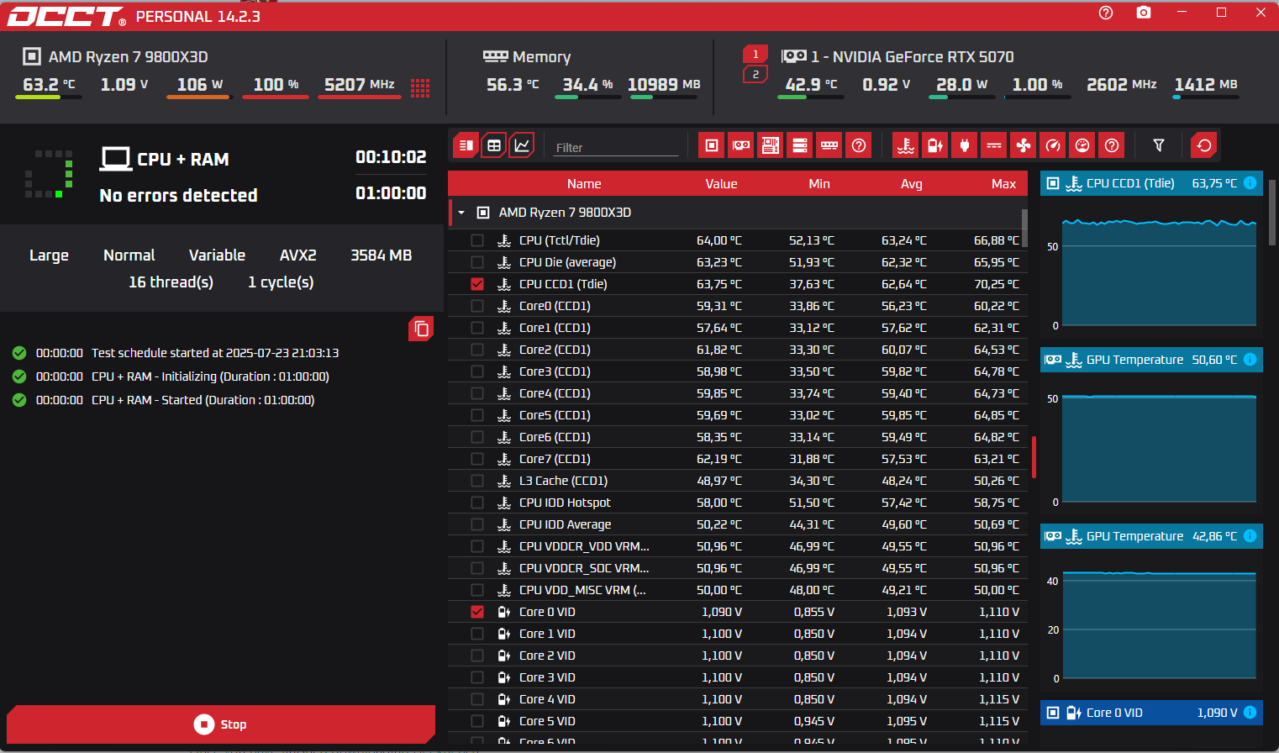Viewport: 1279px width, 753px height.
Task: Take a screenshot with the camera icon
Action: [1144, 13]
